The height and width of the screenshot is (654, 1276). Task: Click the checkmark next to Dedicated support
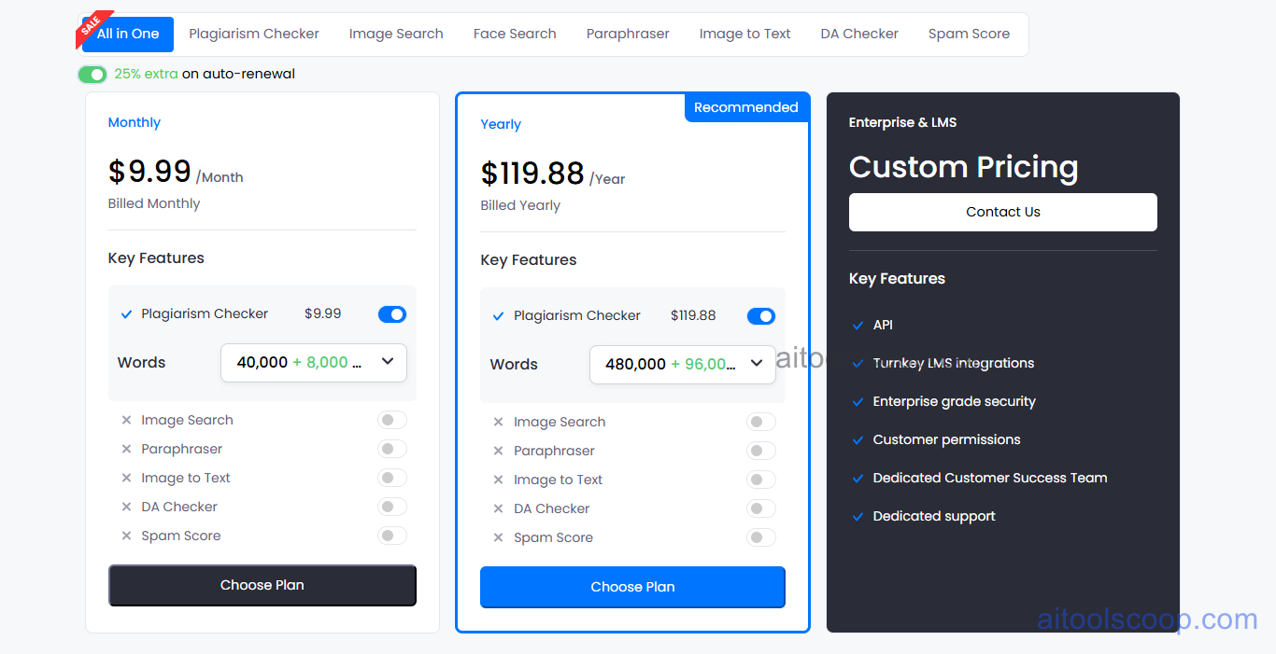(858, 517)
